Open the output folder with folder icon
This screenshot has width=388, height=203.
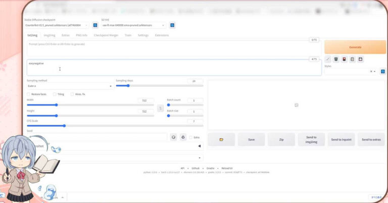221,139
